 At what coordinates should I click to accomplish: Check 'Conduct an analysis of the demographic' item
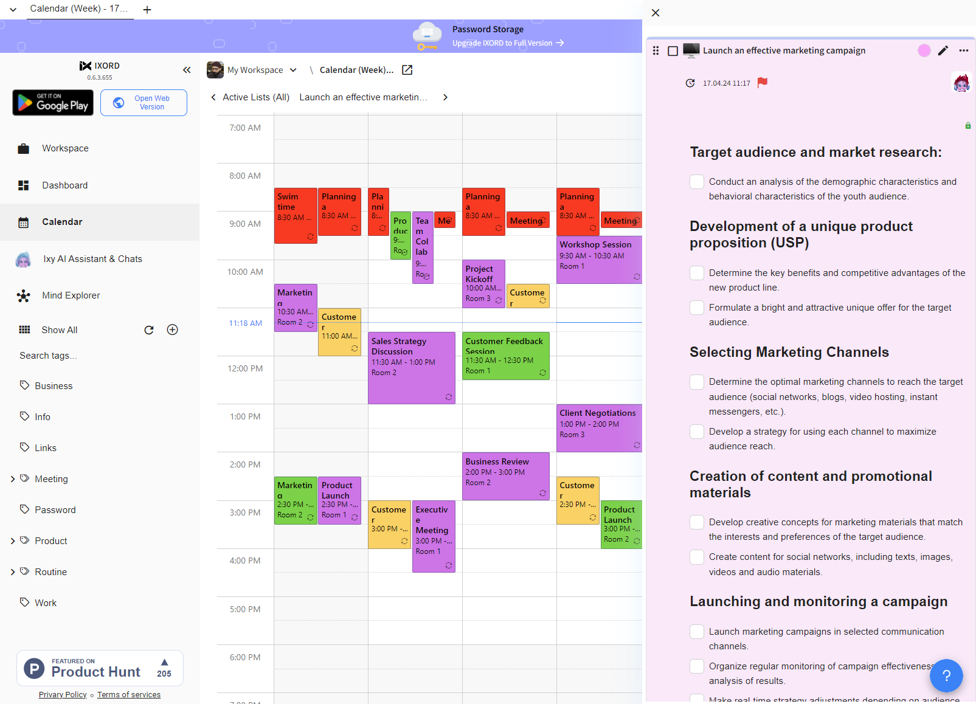tap(697, 182)
